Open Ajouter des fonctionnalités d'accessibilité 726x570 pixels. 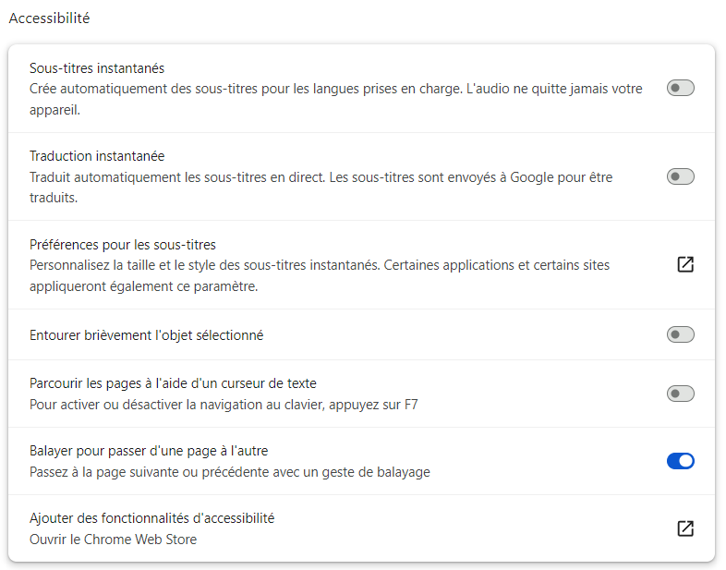[151, 518]
